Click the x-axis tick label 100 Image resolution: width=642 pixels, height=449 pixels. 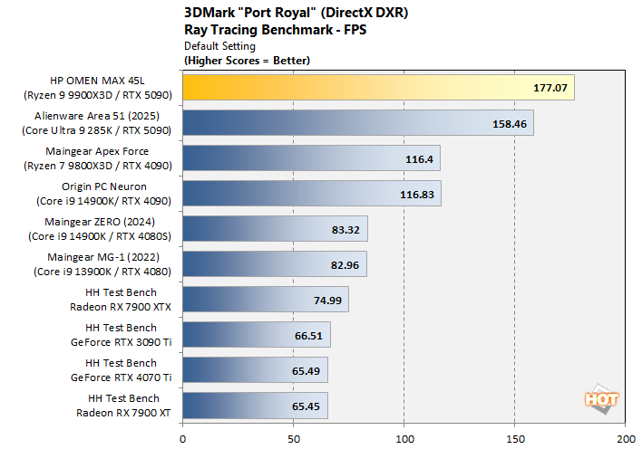click(x=404, y=439)
